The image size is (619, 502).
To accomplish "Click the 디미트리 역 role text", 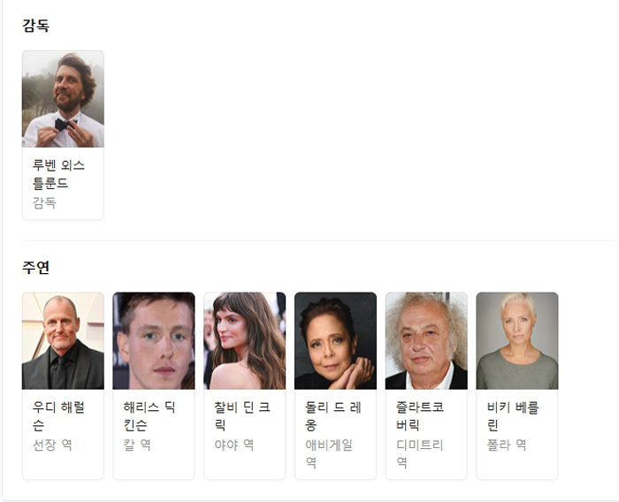I will click(x=419, y=453).
